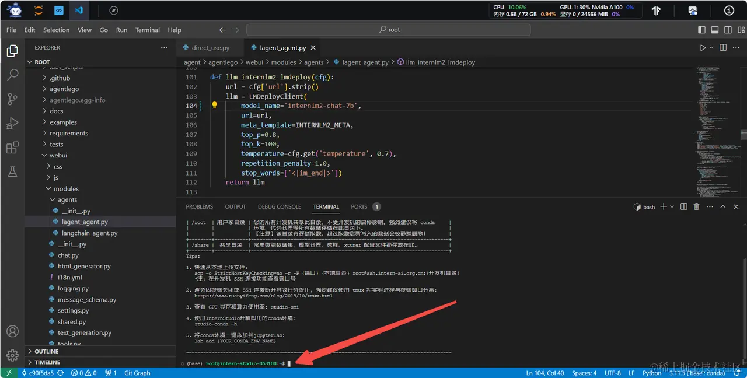Toggle the primary side bar layout
The image size is (747, 378).
(x=701, y=30)
